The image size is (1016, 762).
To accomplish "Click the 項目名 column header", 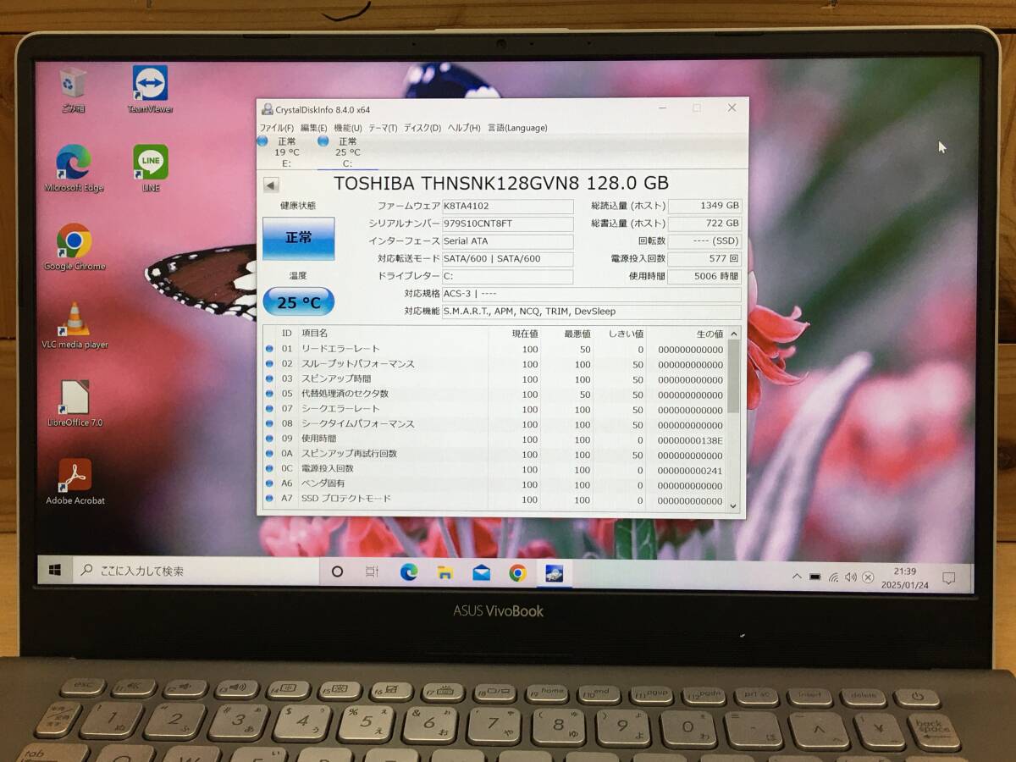I will pyautogui.click(x=393, y=334).
